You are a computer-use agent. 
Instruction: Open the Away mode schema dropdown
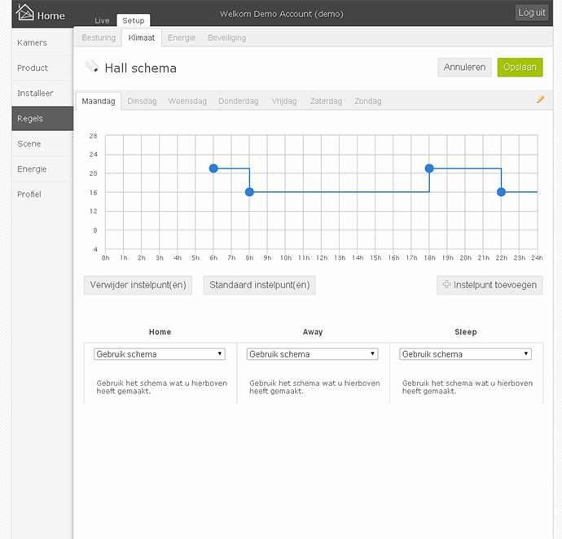313,354
